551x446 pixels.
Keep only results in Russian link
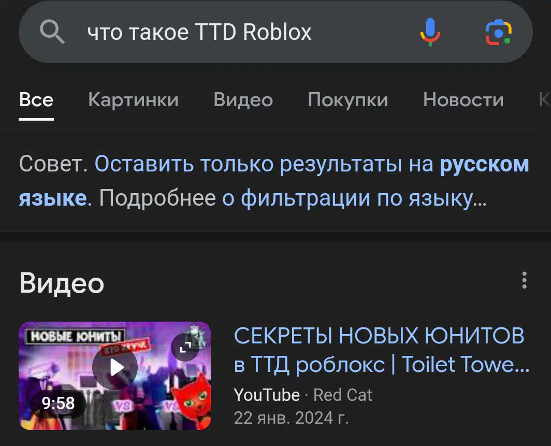point(274,181)
